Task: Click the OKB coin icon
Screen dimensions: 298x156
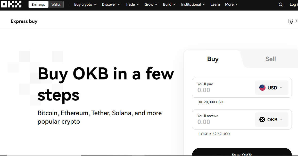Action: pos(262,120)
